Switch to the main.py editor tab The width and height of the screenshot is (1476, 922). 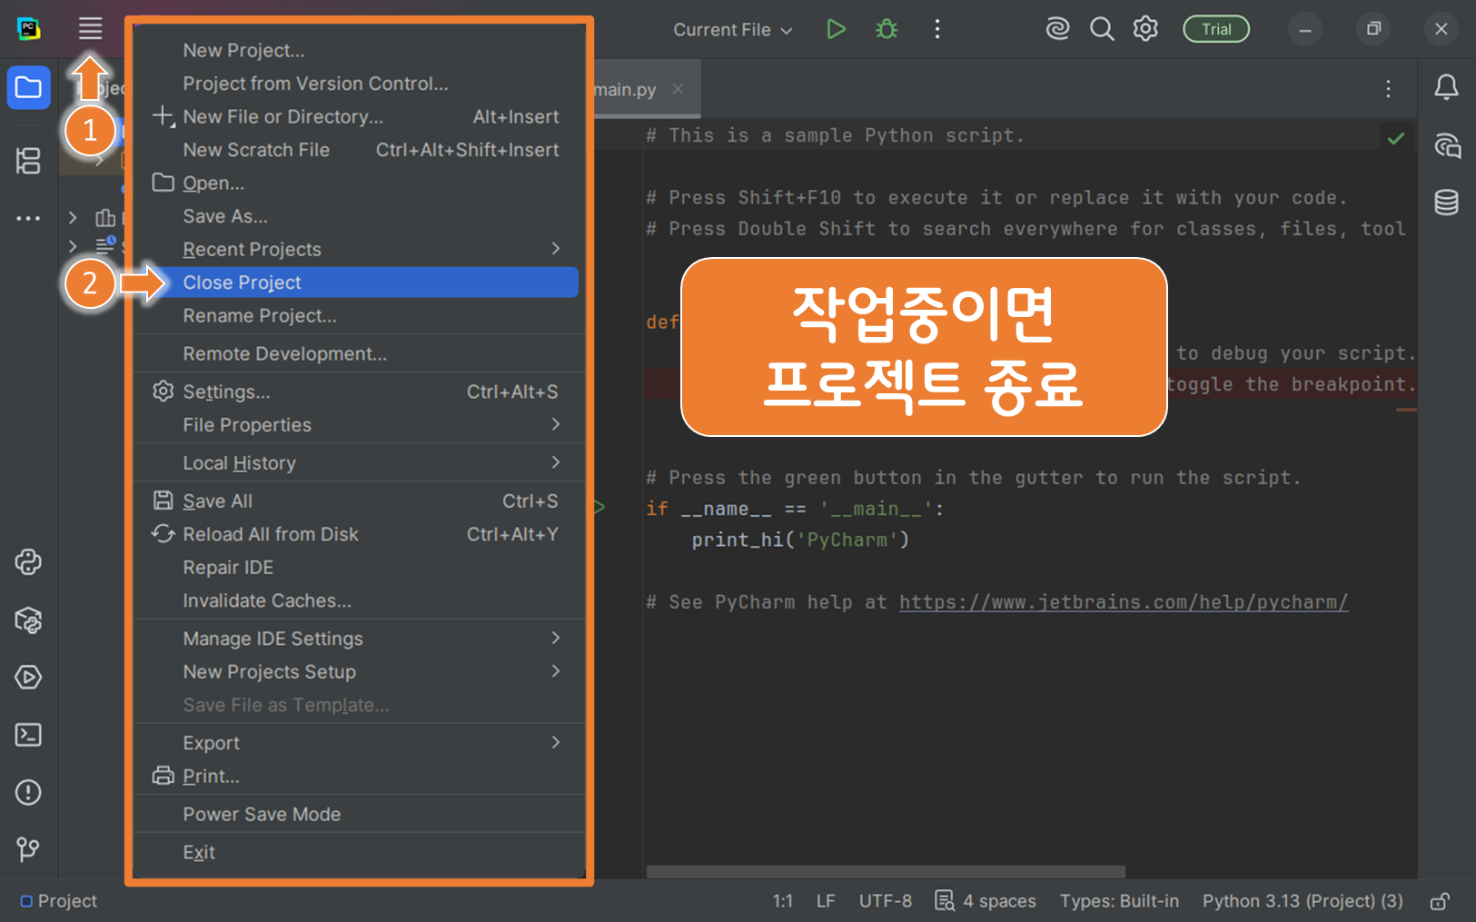click(x=625, y=89)
